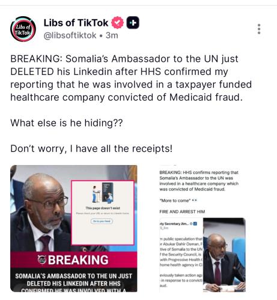
Task: Open the Libs of TikTok display name
Action: (x=76, y=23)
